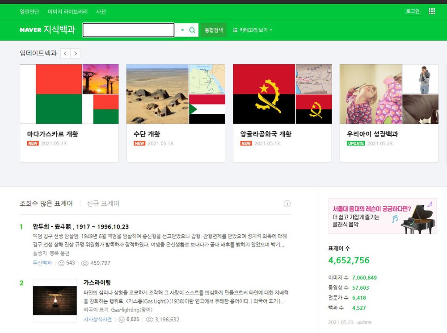Click the 통합검색 button

(214, 30)
